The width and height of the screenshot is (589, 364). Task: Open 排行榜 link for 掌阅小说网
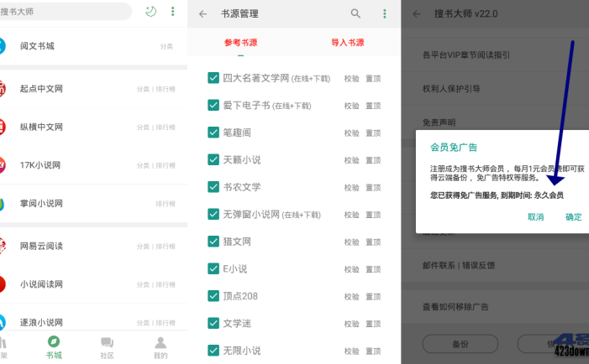tap(166, 204)
